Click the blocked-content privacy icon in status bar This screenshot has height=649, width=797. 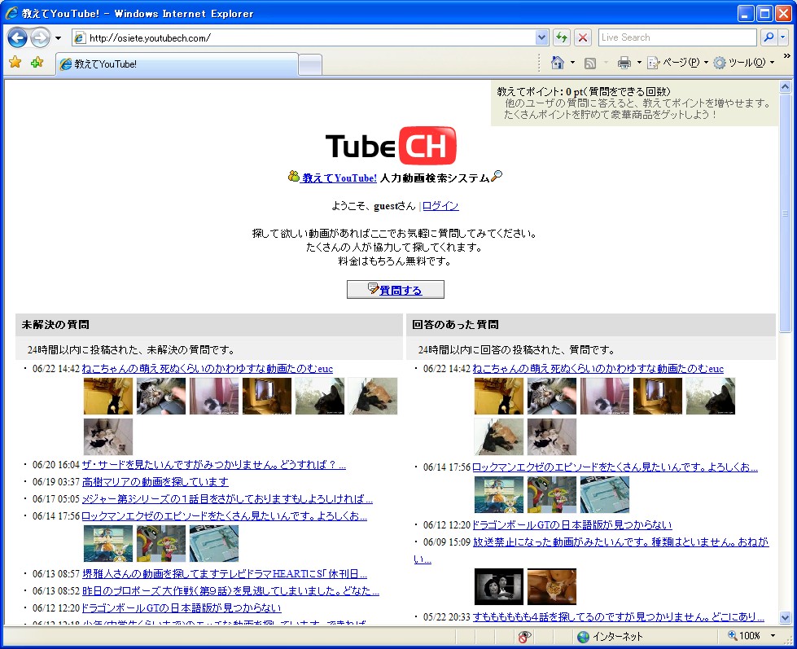524,636
